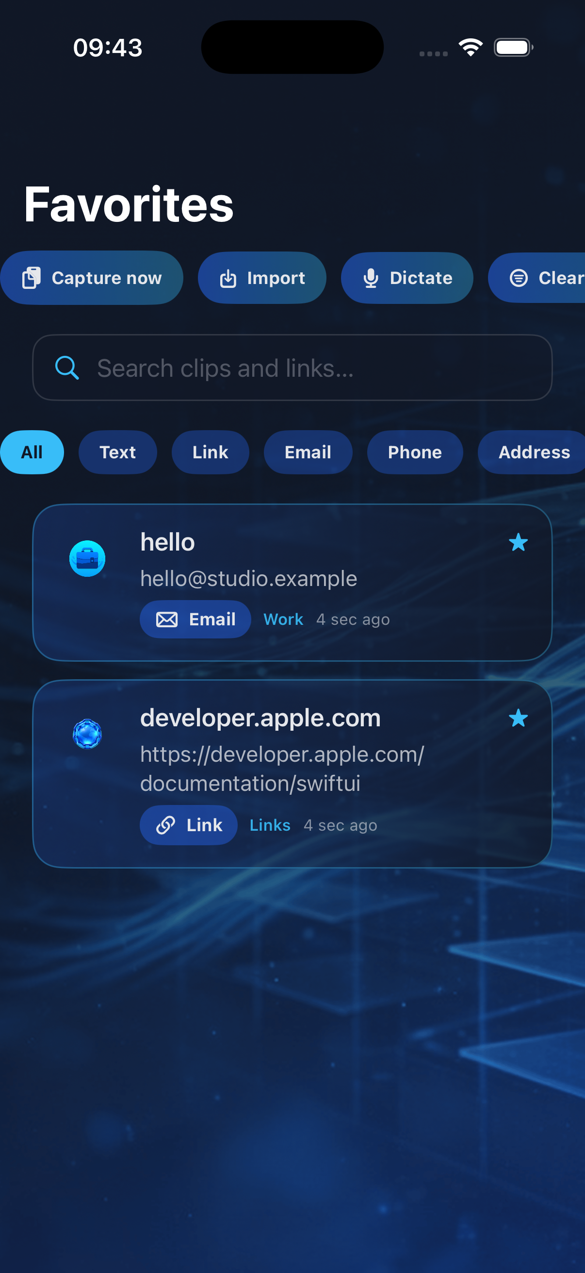The image size is (585, 1273).
Task: Click the "4 sec ago" timestamp on hello card
Action: coord(353,619)
